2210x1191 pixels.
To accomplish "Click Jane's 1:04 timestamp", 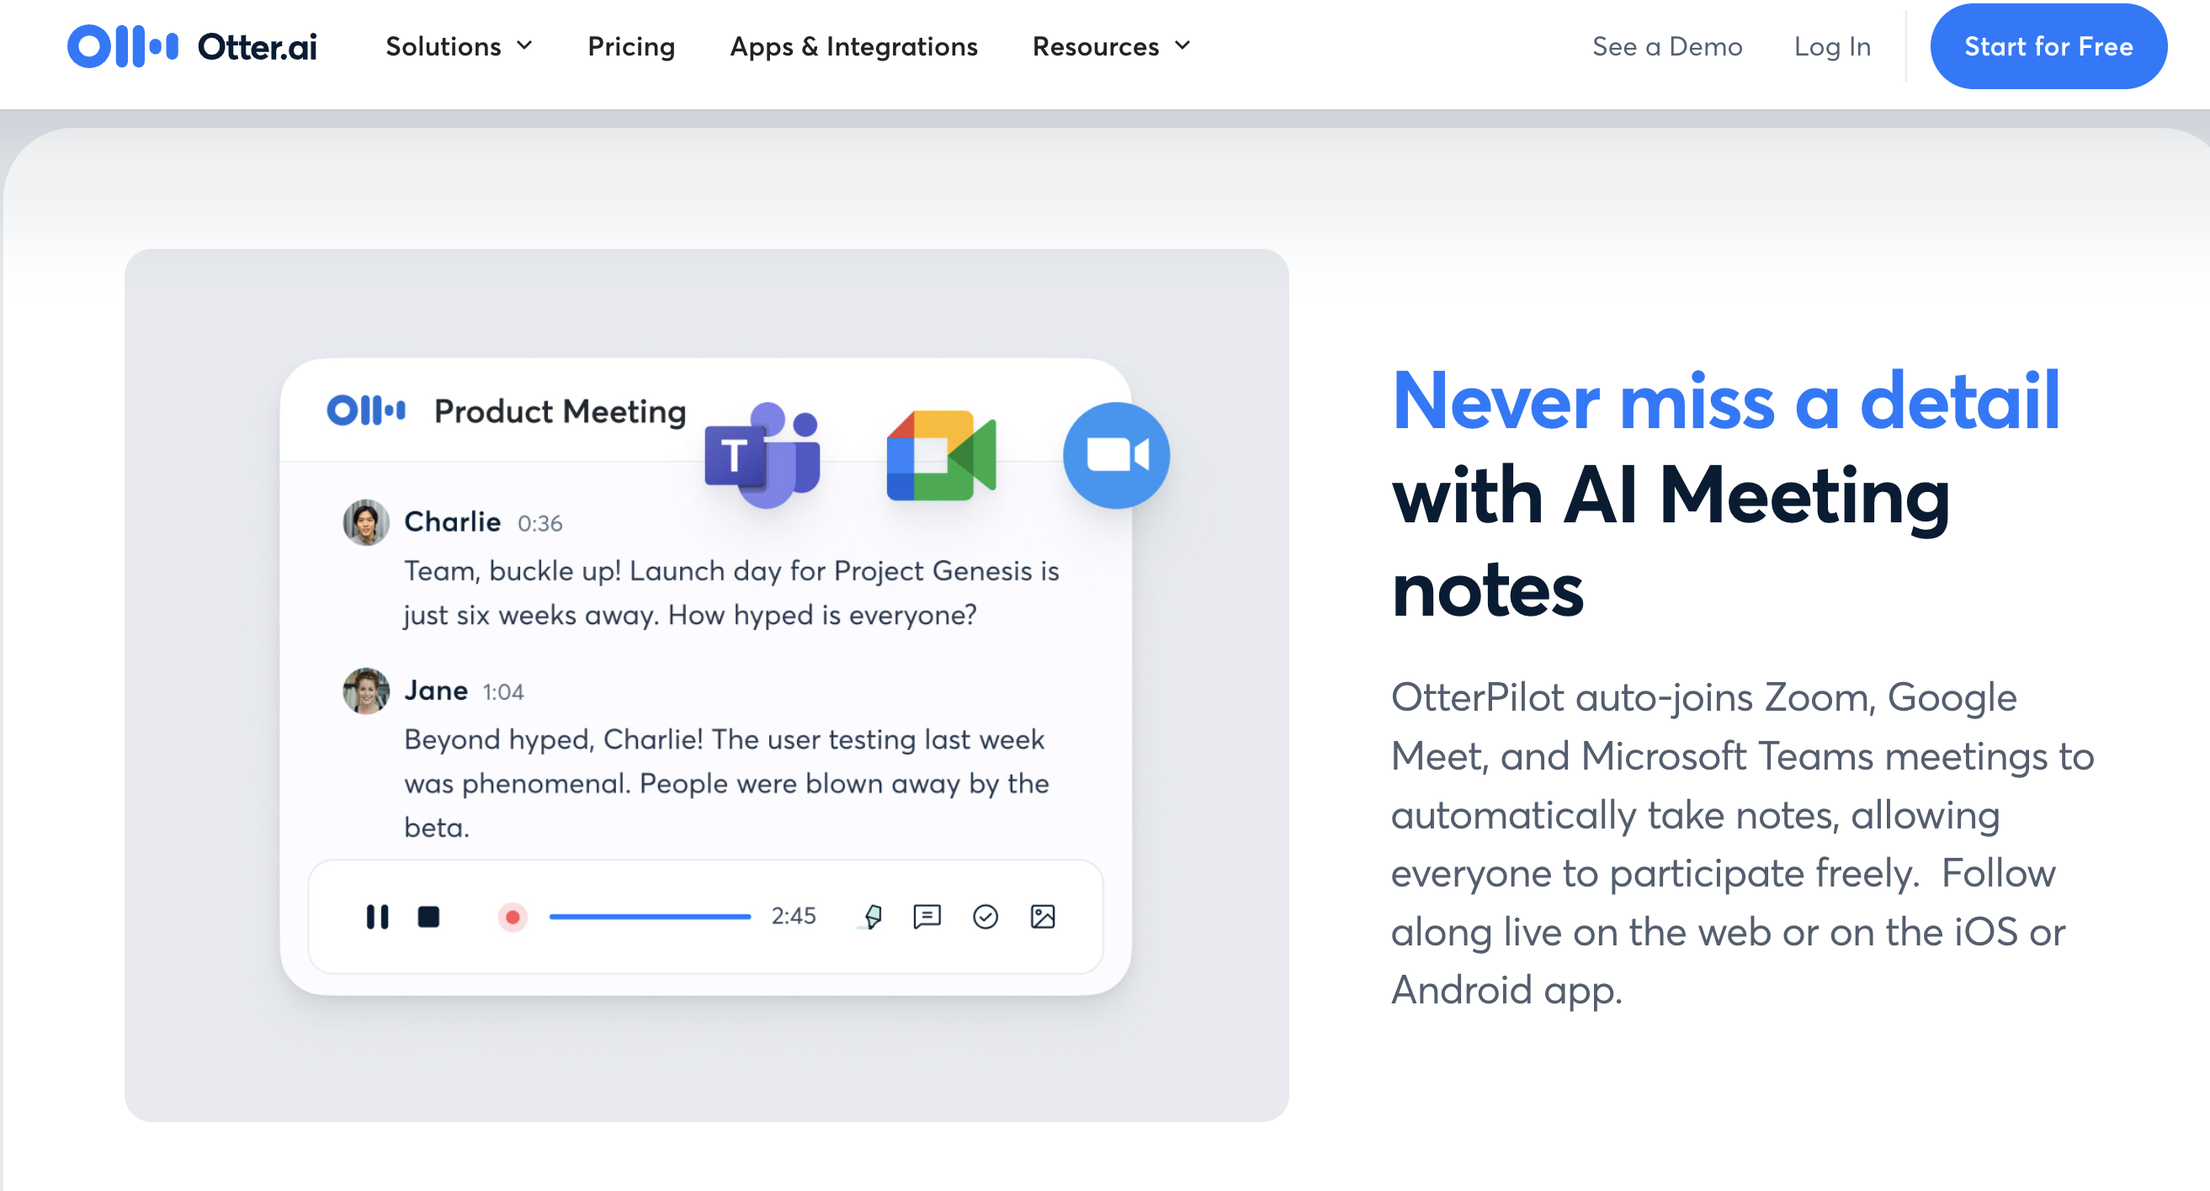I will 502,692.
